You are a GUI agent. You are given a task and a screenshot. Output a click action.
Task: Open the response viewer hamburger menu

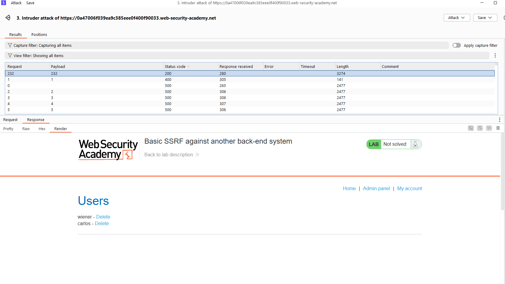(x=498, y=128)
